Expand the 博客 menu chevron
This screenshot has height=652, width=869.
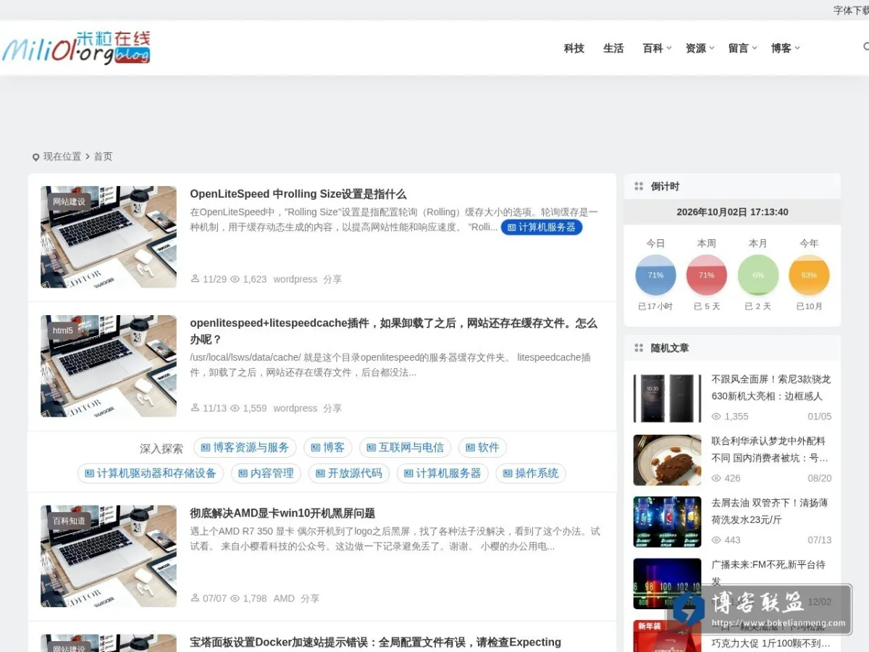coord(797,48)
